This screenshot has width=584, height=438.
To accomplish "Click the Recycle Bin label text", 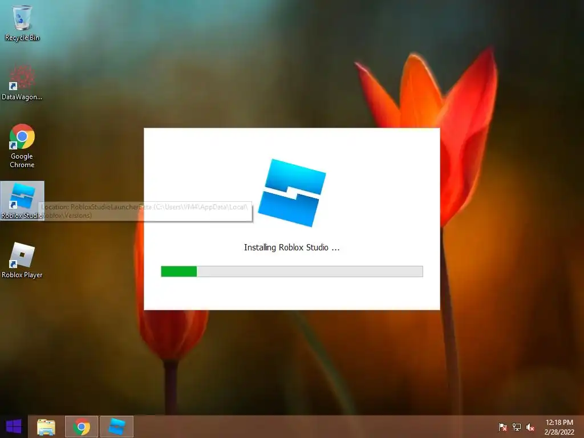I will click(x=22, y=38).
